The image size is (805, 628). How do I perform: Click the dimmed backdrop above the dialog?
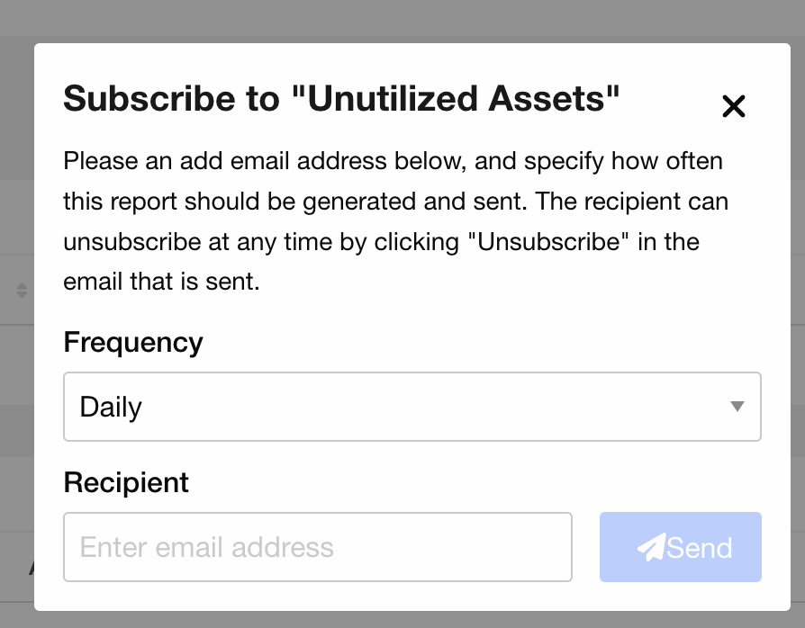[x=402, y=21]
